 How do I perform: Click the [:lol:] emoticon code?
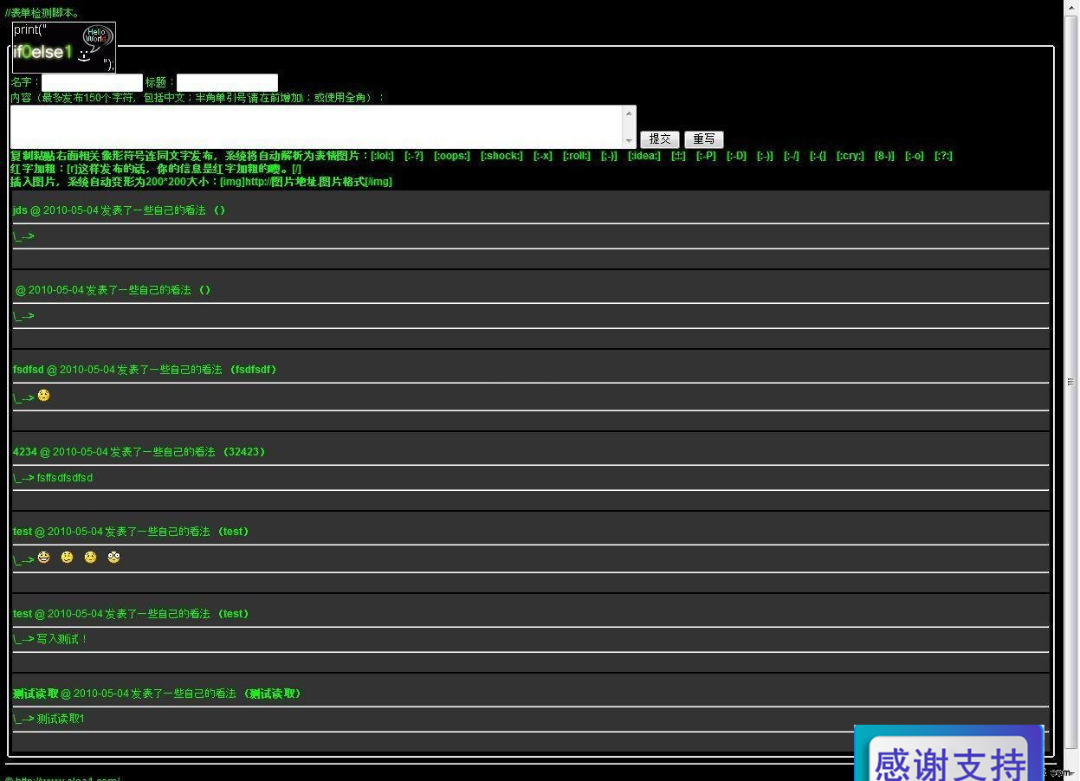pyautogui.click(x=382, y=156)
